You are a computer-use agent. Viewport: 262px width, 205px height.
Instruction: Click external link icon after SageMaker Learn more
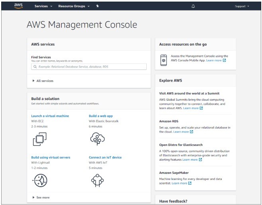(x=190, y=183)
